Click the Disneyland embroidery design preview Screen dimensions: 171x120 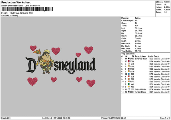(x=60, y=66)
